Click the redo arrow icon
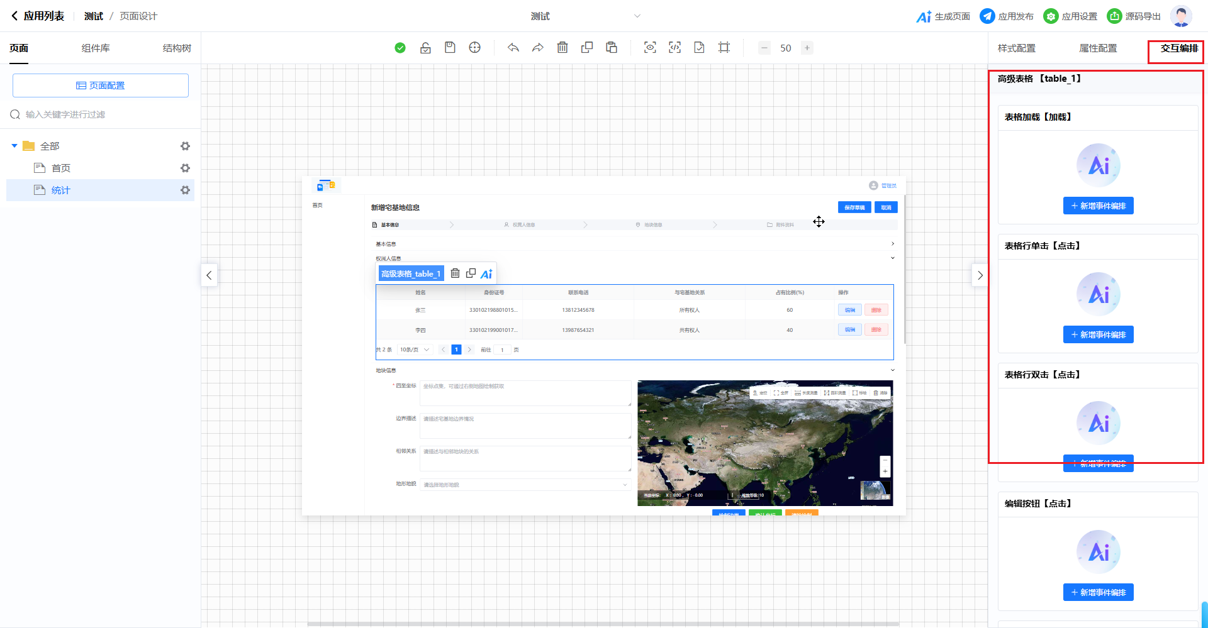 tap(538, 48)
